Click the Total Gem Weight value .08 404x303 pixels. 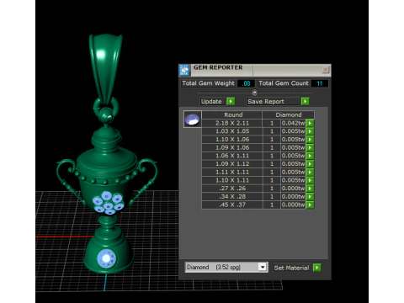246,83
